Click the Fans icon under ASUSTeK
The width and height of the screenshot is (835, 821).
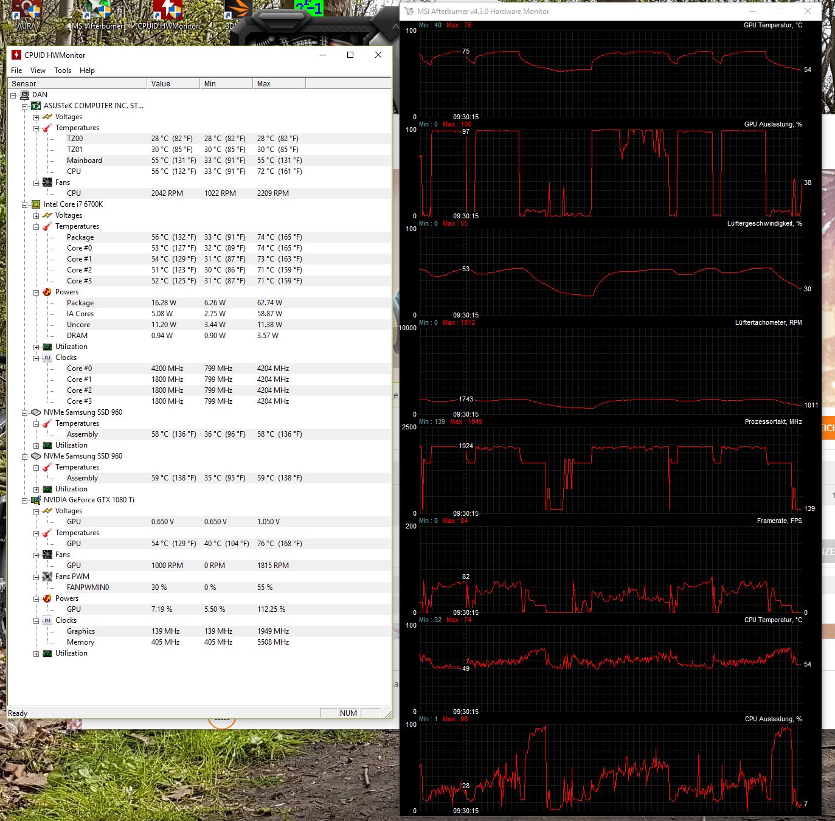coord(47,182)
